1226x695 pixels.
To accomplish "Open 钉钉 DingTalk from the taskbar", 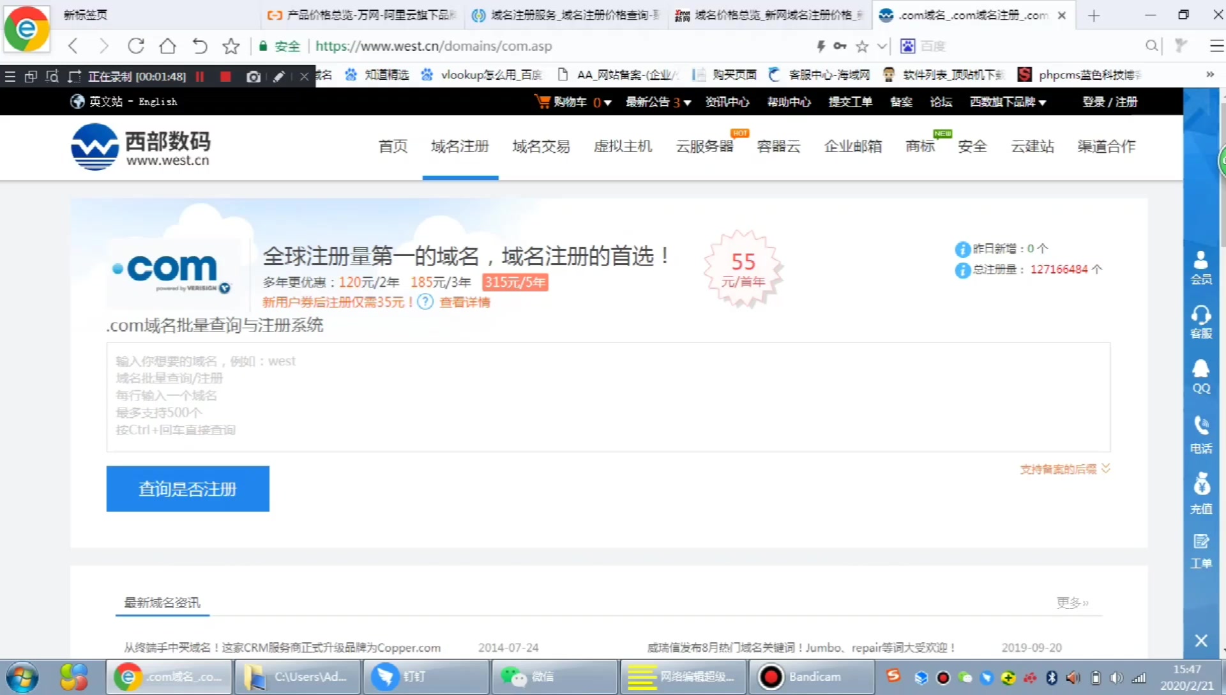I will click(426, 677).
